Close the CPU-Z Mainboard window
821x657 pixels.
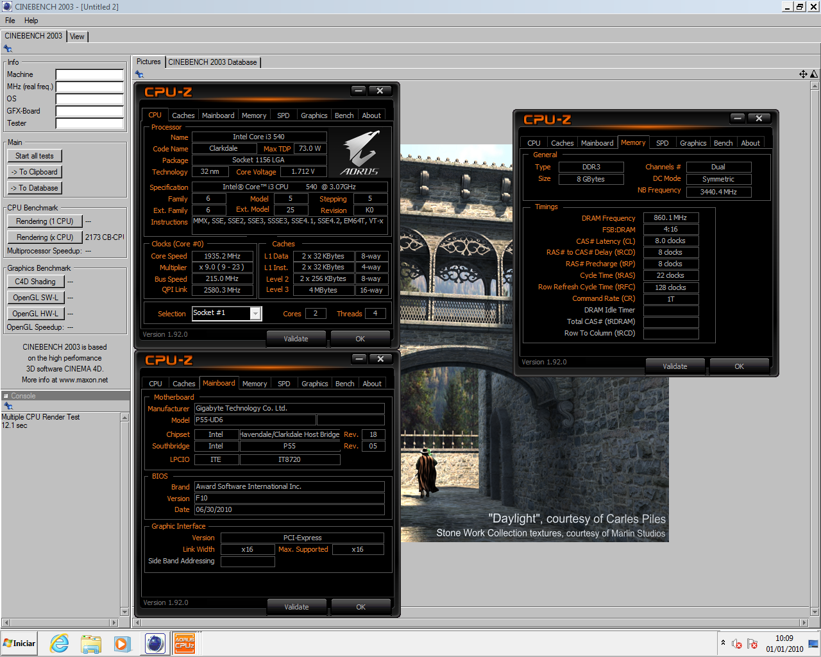coord(380,359)
